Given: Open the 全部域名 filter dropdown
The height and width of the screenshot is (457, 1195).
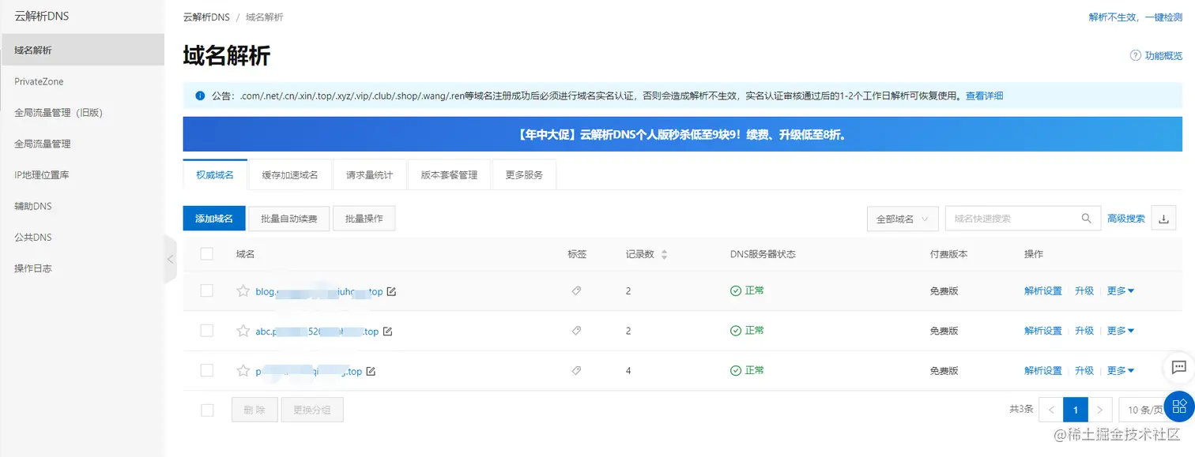Looking at the screenshot, I should [903, 219].
